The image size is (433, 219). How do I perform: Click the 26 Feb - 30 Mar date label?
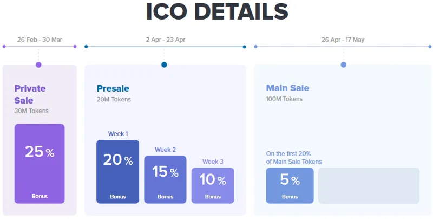pyautogui.click(x=40, y=40)
